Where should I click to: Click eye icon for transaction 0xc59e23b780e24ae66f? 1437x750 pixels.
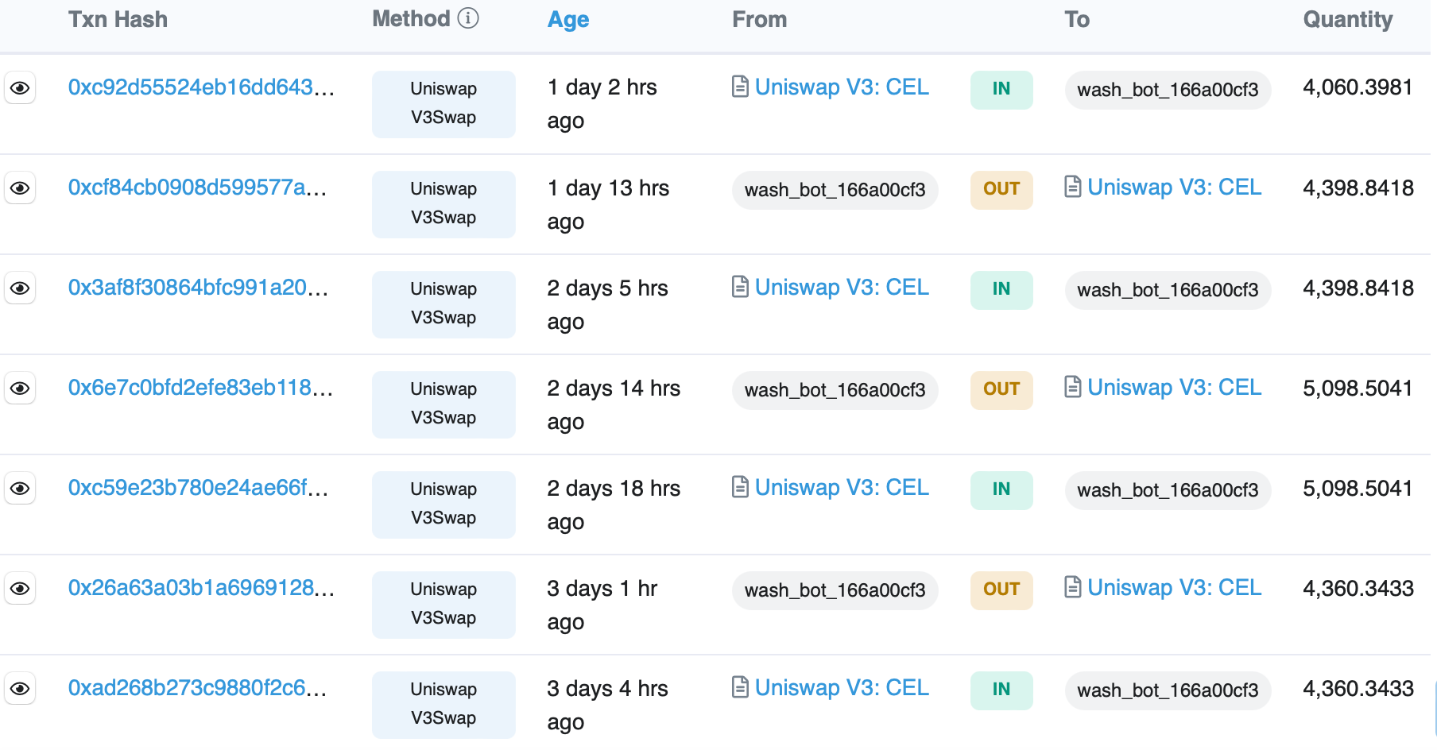20,489
